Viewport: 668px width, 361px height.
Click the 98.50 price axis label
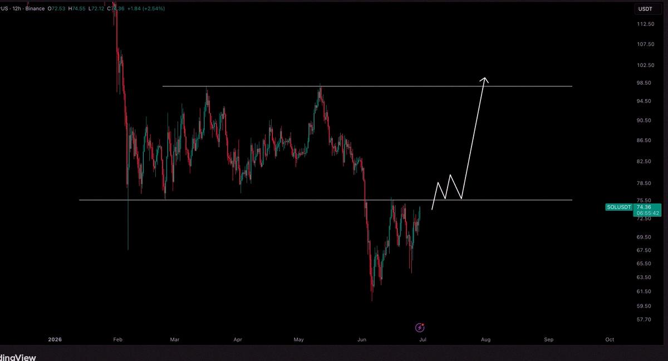(644, 83)
